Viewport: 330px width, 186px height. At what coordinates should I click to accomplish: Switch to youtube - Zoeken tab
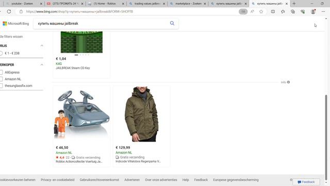(22, 4)
